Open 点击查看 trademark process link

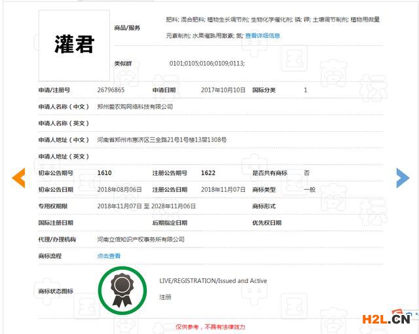click(109, 256)
